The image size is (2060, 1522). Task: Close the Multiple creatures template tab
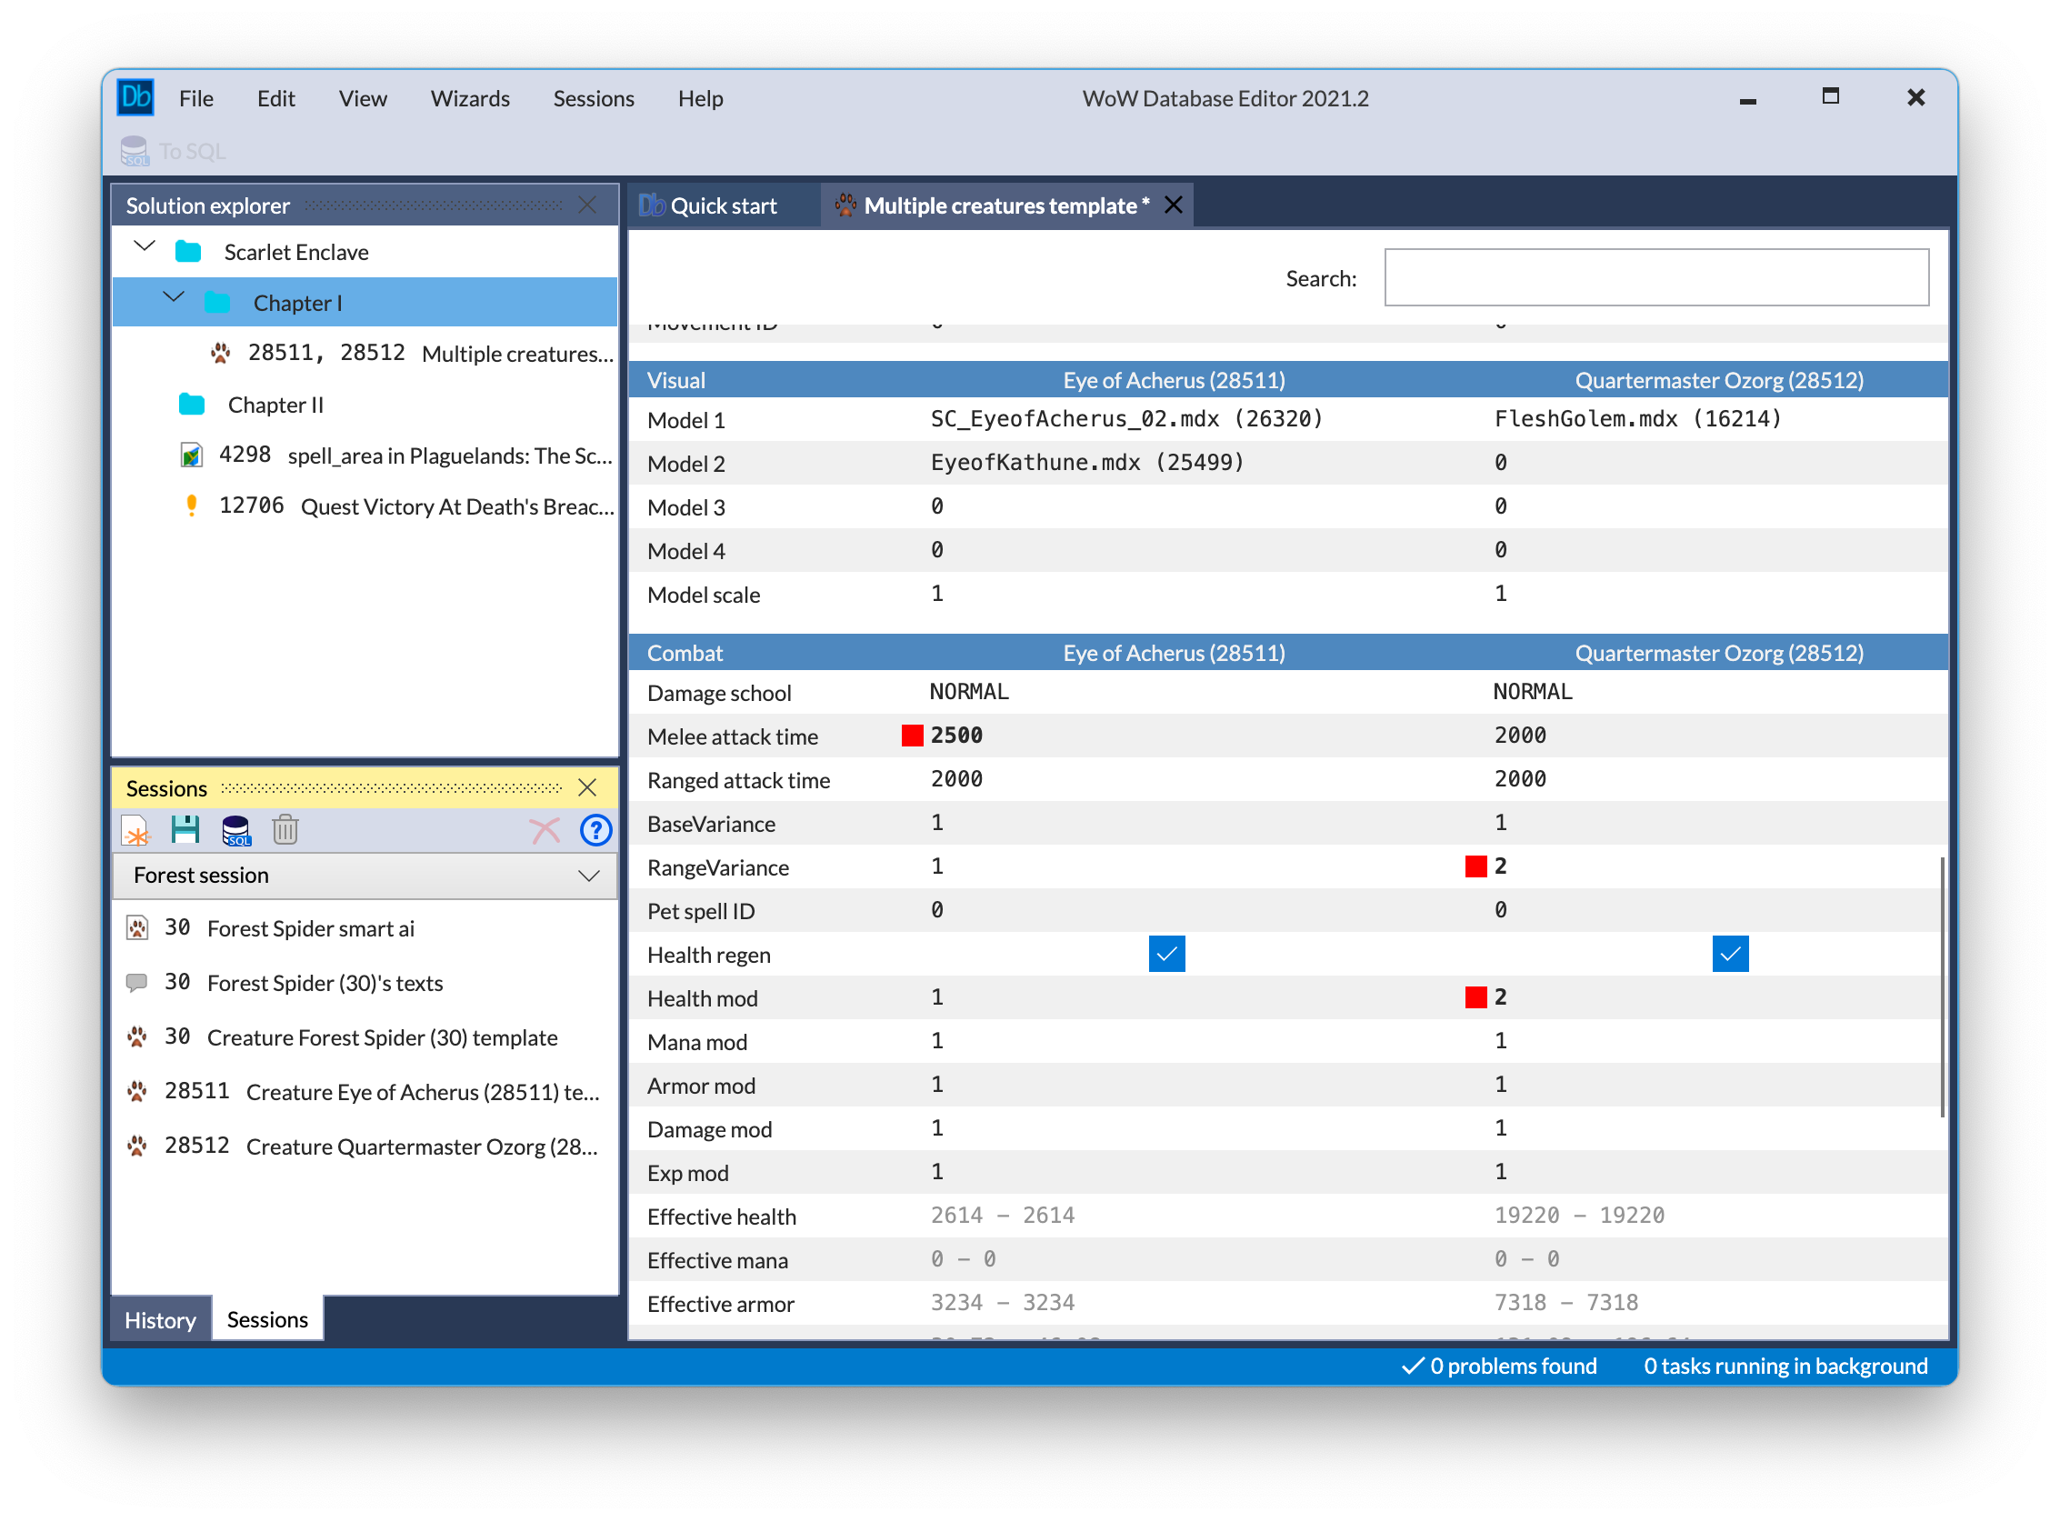[x=1173, y=205]
